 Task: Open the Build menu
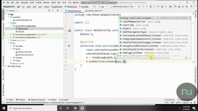pyautogui.click(x=54, y=2)
